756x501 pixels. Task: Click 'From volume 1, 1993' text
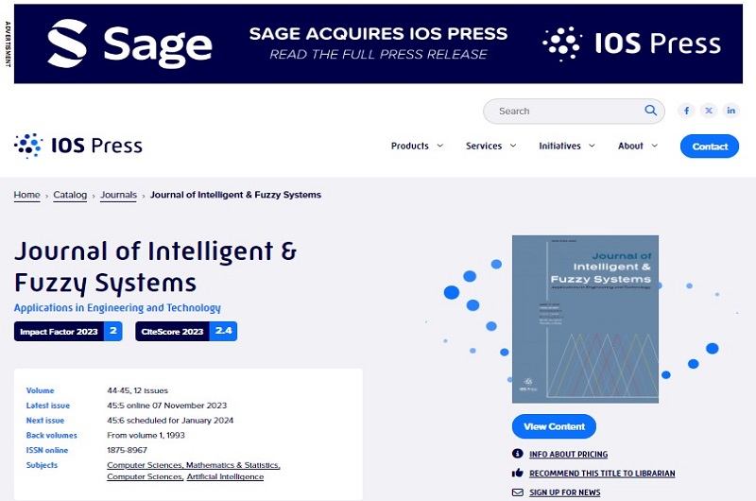(x=146, y=435)
